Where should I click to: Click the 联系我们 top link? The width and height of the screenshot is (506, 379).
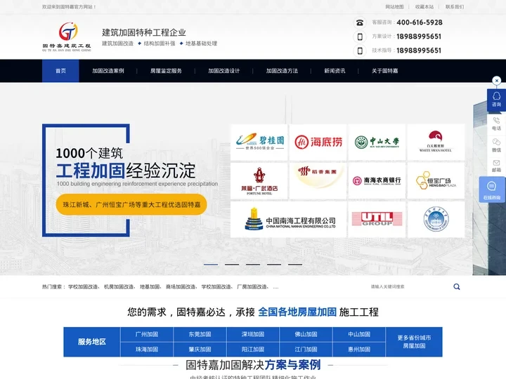tap(455, 7)
